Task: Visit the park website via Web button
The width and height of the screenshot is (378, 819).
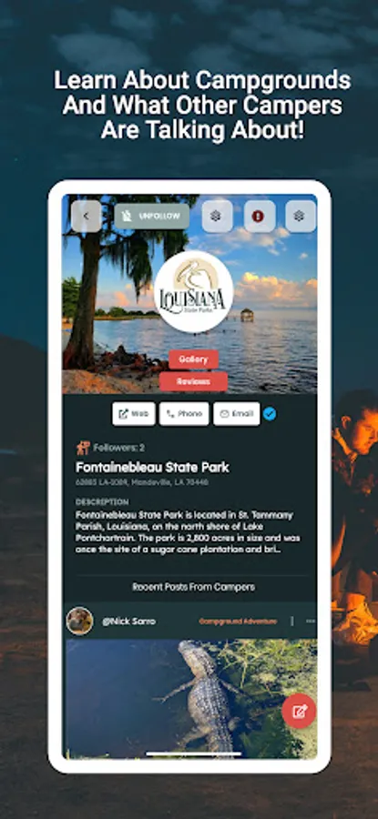Action: [x=134, y=414]
